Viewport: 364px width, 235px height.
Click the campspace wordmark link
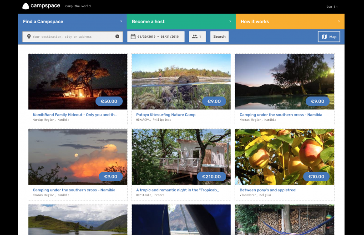click(x=45, y=5)
